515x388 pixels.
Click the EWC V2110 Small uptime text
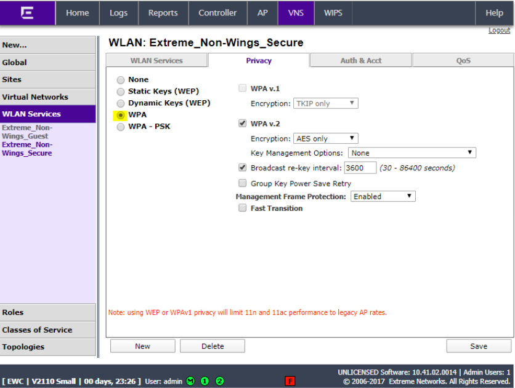click(x=72, y=381)
